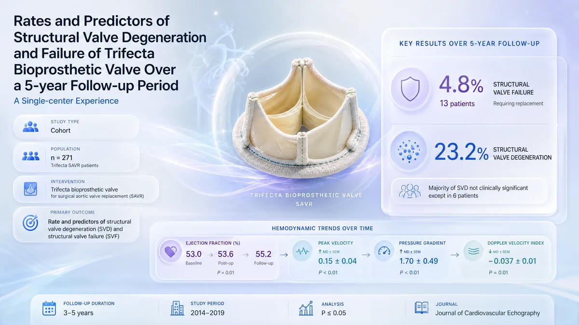Screen dimensions: 579x325
Task: Click the primary outcome description text
Action: coord(89,229)
